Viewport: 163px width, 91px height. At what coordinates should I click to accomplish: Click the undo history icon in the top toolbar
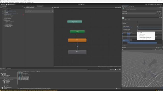(x=146, y=4)
